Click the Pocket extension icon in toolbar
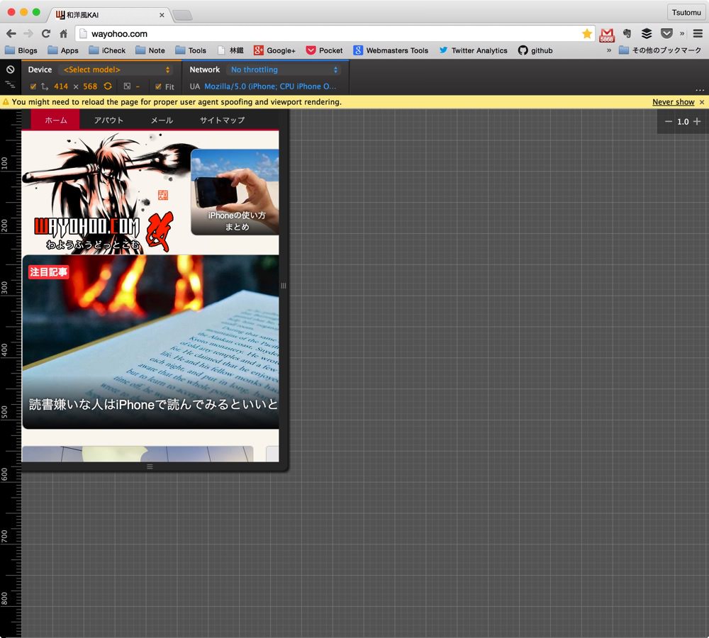 pos(666,33)
